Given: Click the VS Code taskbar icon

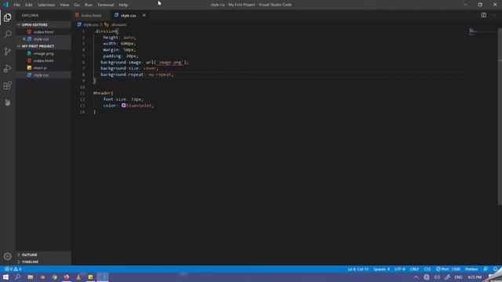Looking at the screenshot, I should click(x=103, y=277).
